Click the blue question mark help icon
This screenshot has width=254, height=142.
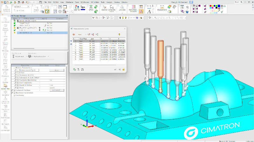tap(60, 7)
